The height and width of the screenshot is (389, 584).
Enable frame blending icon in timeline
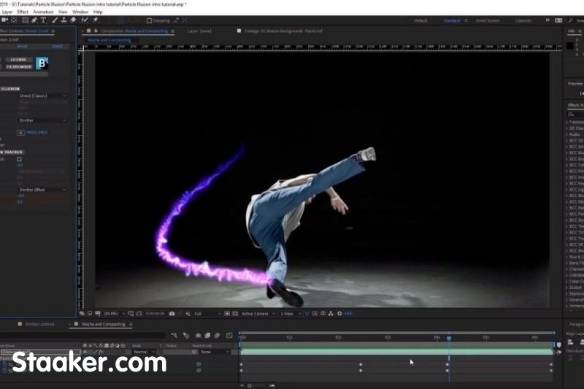pyautogui.click(x=207, y=336)
